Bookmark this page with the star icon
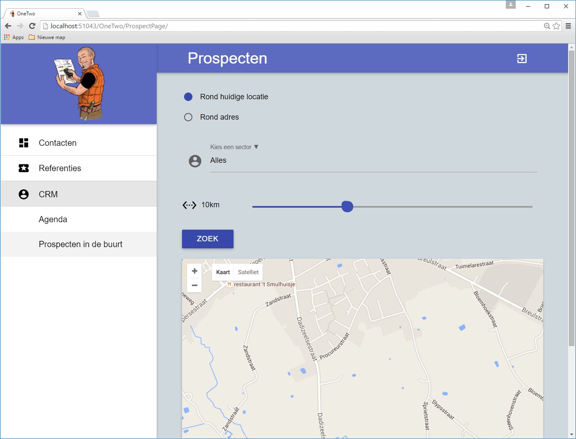576x439 pixels. pyautogui.click(x=556, y=26)
